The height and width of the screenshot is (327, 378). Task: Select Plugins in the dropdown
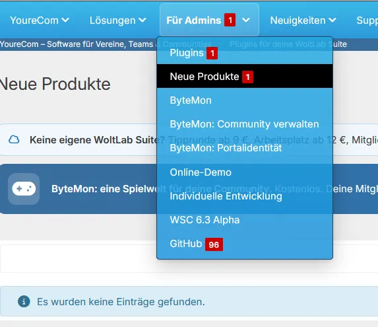pyautogui.click(x=245, y=53)
